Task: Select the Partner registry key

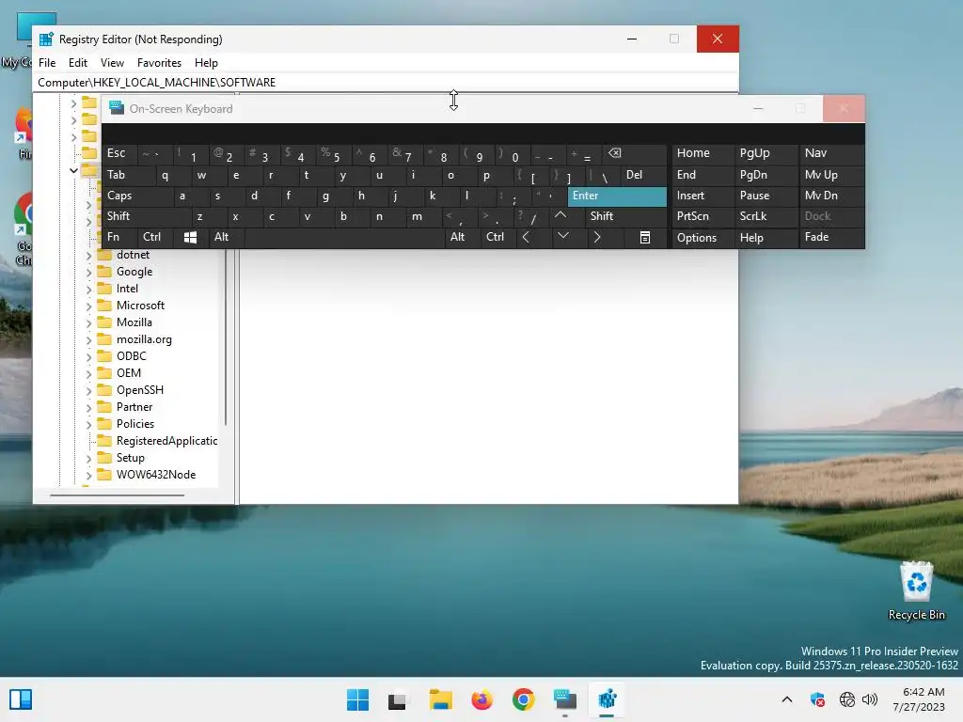Action: (134, 407)
